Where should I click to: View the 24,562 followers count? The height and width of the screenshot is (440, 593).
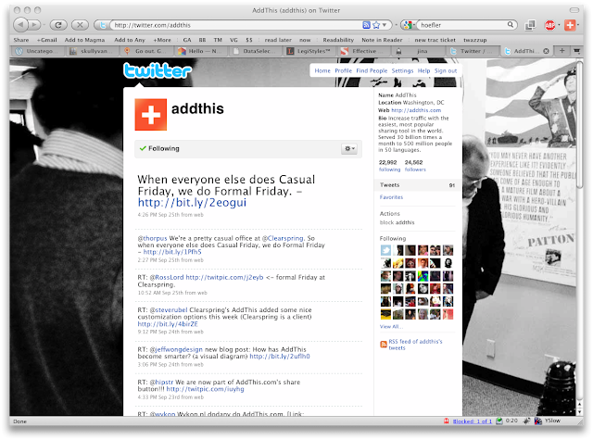(415, 166)
